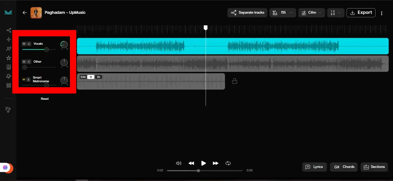Unmute the Smart Metronome track
This screenshot has height=181, width=393.
click(x=24, y=79)
